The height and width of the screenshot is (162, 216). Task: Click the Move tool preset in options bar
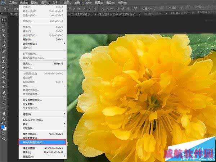[x=6, y=9]
